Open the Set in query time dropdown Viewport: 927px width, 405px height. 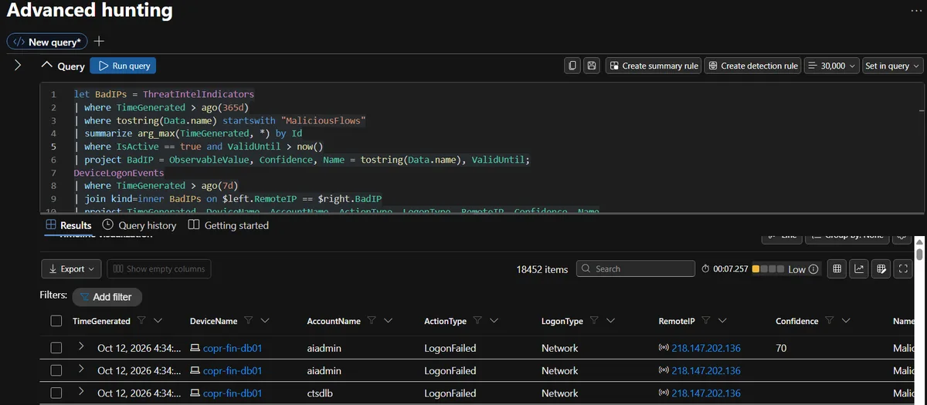tap(892, 66)
